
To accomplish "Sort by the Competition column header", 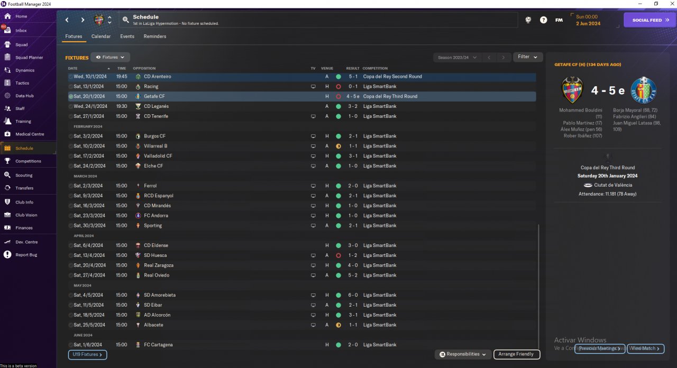I will point(376,68).
